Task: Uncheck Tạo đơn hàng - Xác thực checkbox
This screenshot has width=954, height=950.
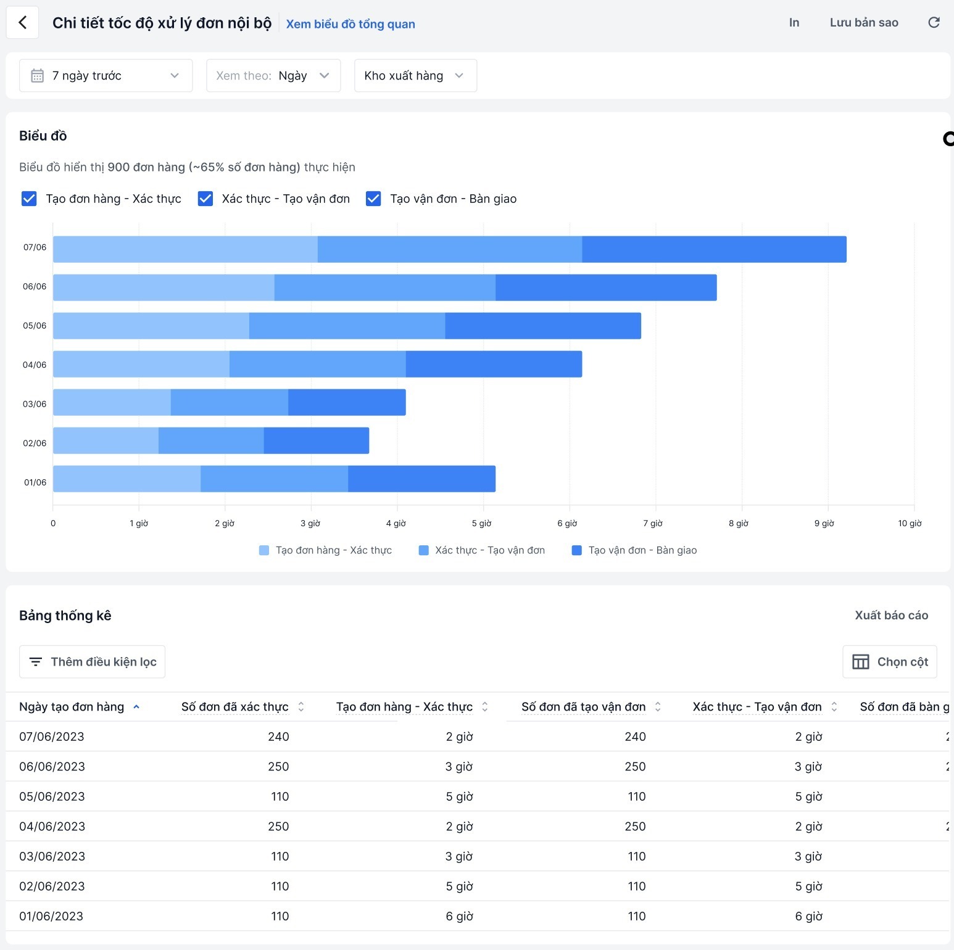Action: (29, 199)
